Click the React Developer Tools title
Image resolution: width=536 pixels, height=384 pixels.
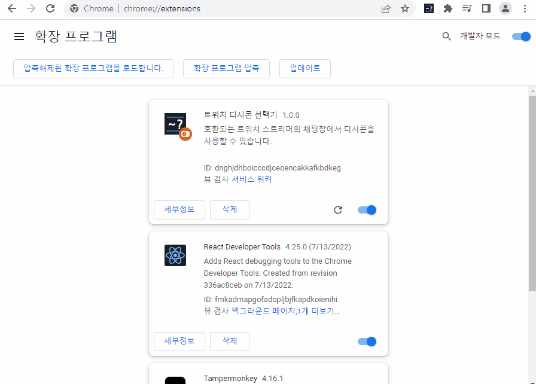click(x=242, y=246)
